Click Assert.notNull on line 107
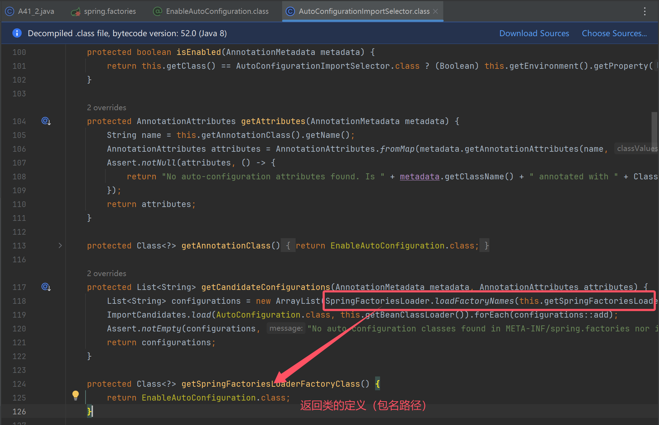This screenshot has height=425, width=659. 141,163
